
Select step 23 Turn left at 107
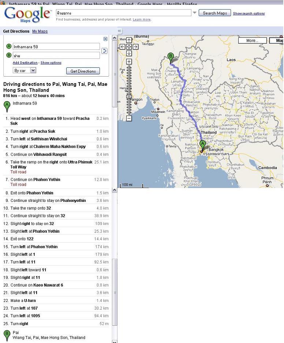[56, 308]
